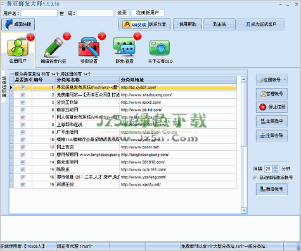301x251 pixels.
Task: Toggle checkbox for row 14 南充生活网
Action: [23, 162]
